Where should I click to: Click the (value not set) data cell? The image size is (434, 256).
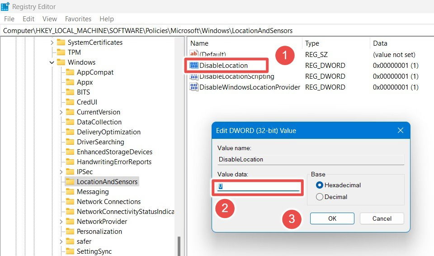click(x=394, y=55)
